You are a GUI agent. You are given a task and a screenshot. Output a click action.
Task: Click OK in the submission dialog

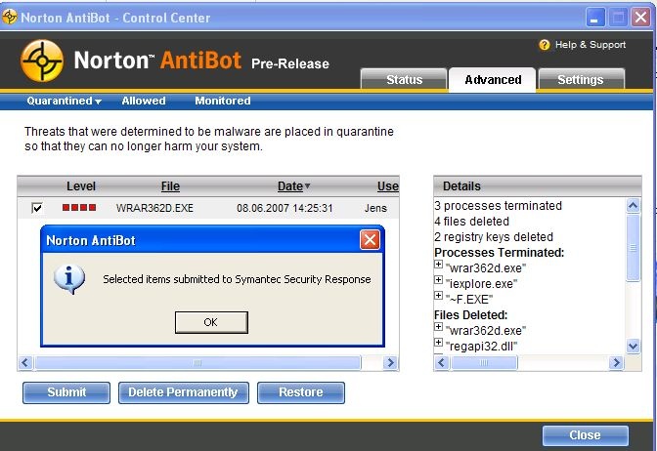211,322
